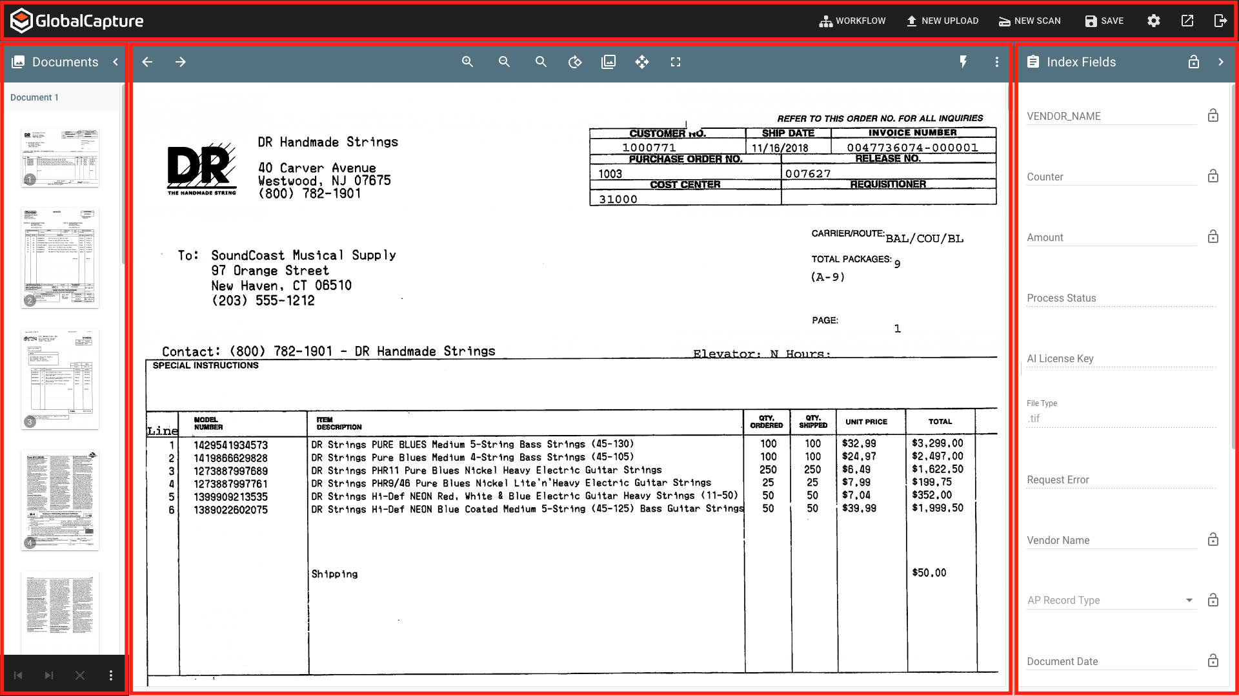Select page 2 thumbnail
This screenshot has height=696, width=1239.
60,257
